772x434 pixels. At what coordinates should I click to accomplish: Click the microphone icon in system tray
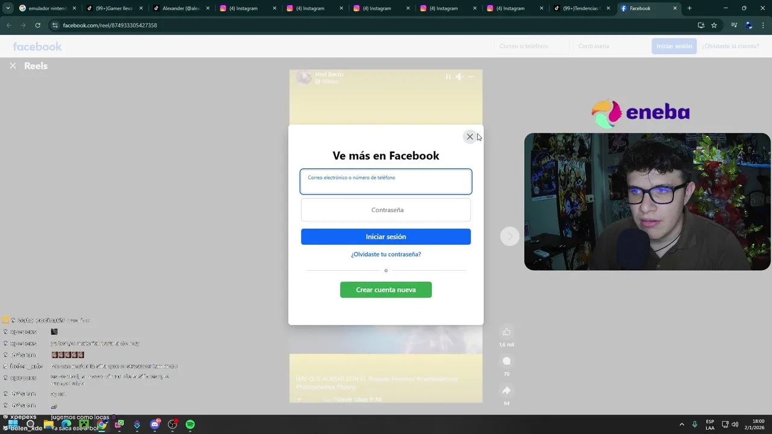(x=695, y=424)
